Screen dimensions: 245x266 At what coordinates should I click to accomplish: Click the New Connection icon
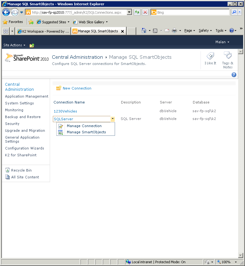tap(58, 88)
